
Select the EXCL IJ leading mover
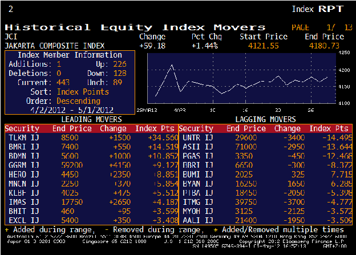point(23,220)
